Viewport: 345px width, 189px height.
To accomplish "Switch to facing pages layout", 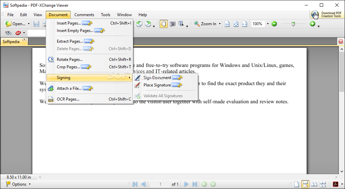I will click(314, 184).
